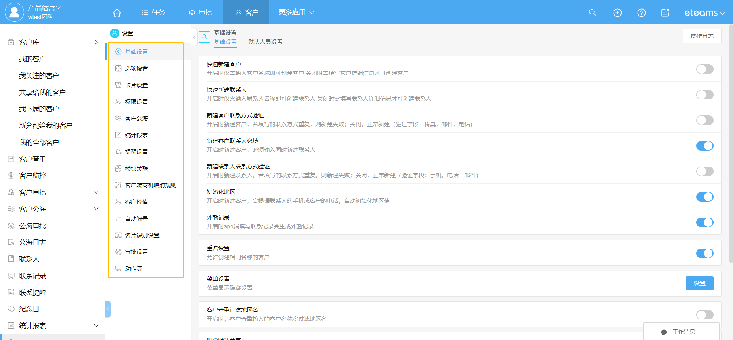Click the collapse handle on sidebar edge
This screenshot has height=340, width=733.
[108, 309]
